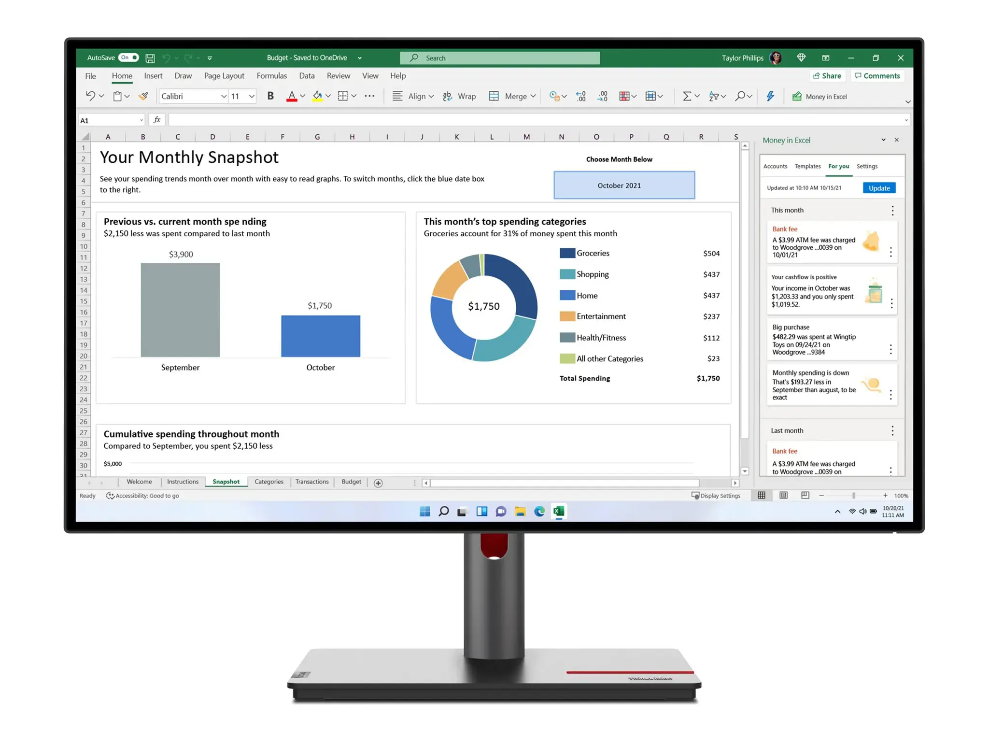This screenshot has width=989, height=742.
Task: Switch to Page Layout view in status bar
Action: tap(783, 495)
